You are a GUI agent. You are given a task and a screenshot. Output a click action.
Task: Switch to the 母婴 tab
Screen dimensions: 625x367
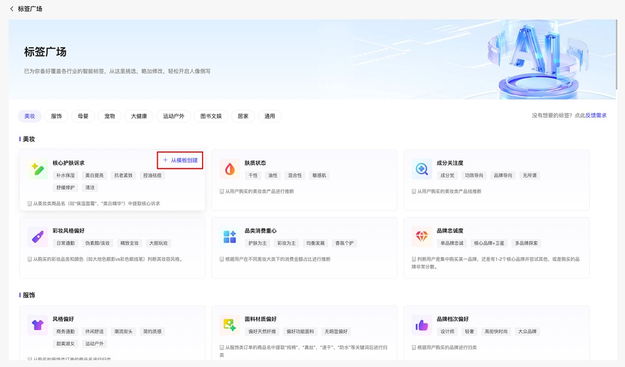click(x=83, y=116)
